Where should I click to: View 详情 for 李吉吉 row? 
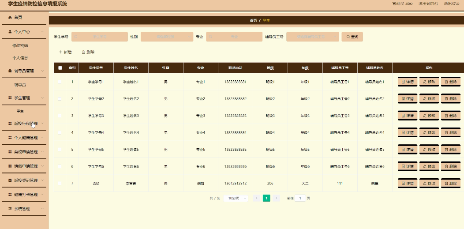[408, 184]
